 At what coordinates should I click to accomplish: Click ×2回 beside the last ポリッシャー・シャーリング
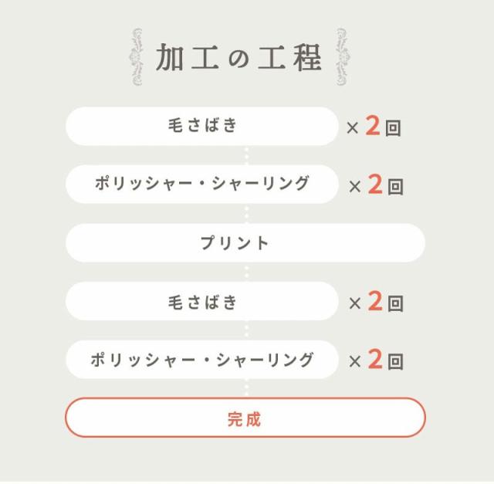pos(376,360)
